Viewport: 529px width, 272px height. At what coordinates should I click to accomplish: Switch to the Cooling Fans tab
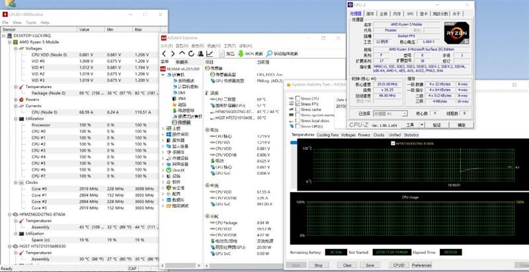pos(327,135)
